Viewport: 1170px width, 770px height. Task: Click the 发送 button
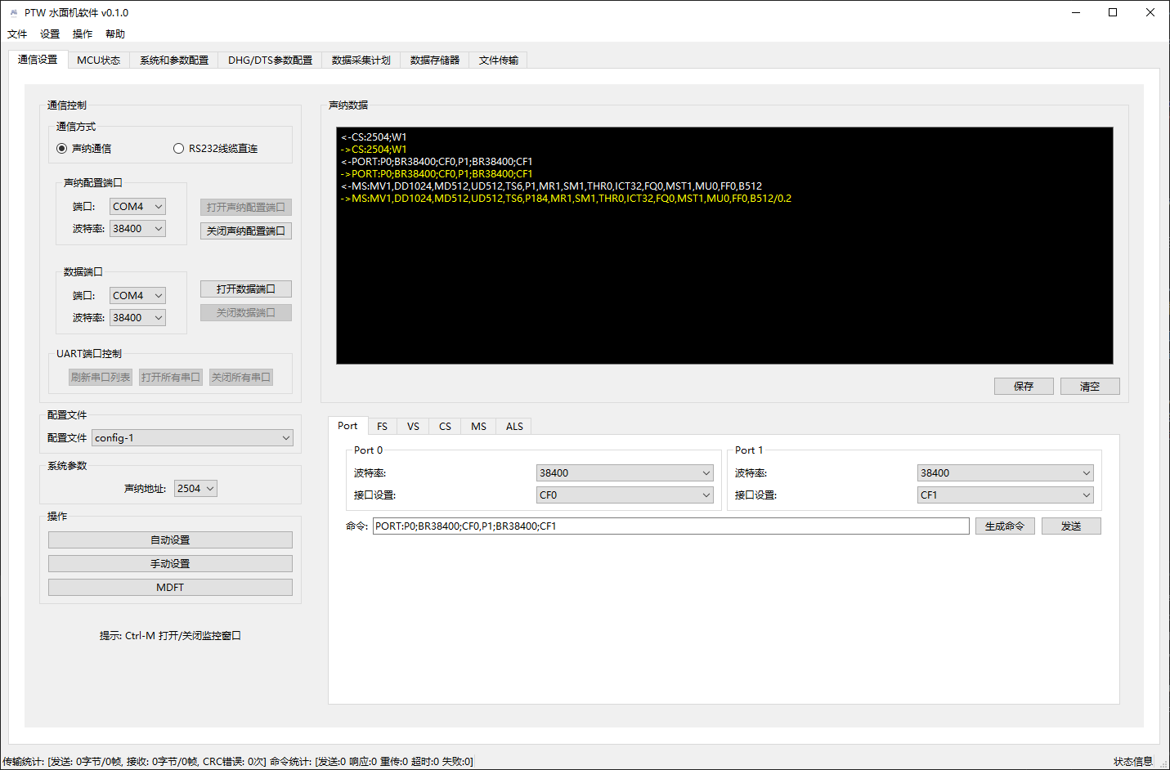click(x=1071, y=526)
